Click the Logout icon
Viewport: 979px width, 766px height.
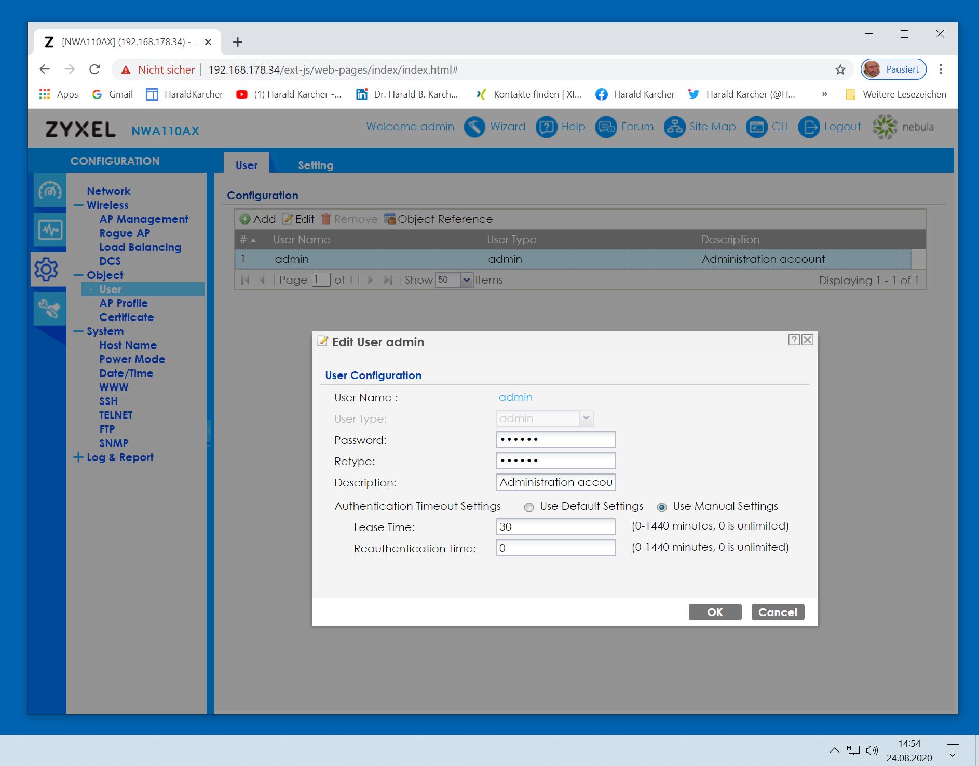809,127
